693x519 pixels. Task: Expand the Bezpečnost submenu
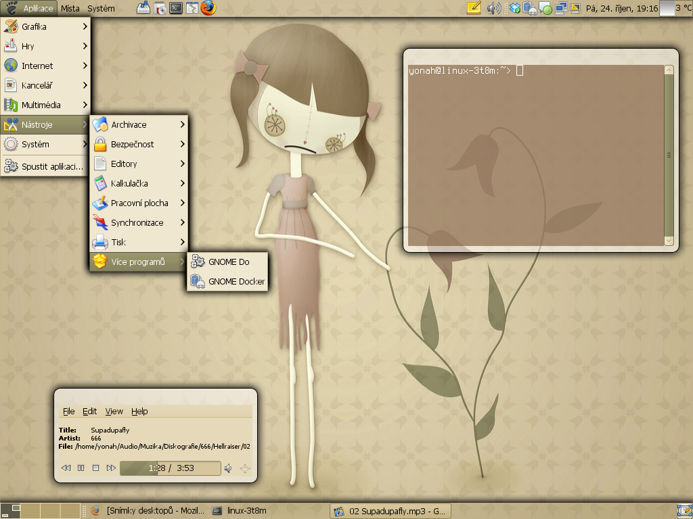coord(139,145)
